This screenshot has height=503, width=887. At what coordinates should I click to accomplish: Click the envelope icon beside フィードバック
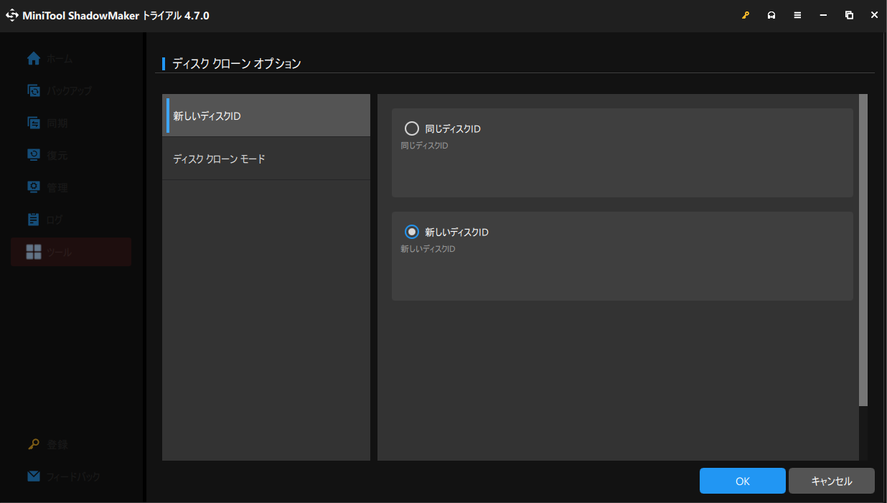34,476
